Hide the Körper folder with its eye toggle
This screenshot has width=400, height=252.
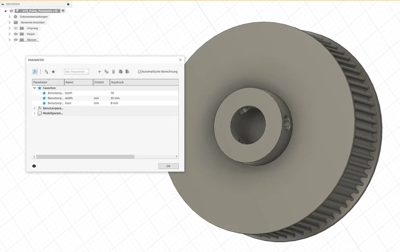(x=16, y=34)
